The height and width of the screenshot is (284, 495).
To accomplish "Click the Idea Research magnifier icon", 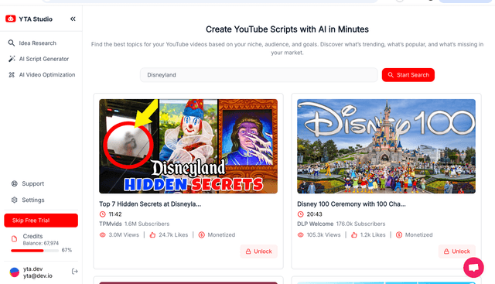I will [x=12, y=43].
